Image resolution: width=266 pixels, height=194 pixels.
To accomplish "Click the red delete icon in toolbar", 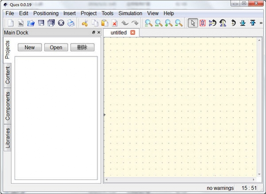I will [114, 23].
